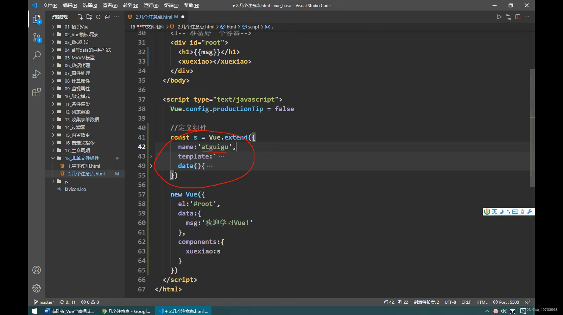Open the Source Control view
Screen dimensions: 563x315
click(x=37, y=37)
